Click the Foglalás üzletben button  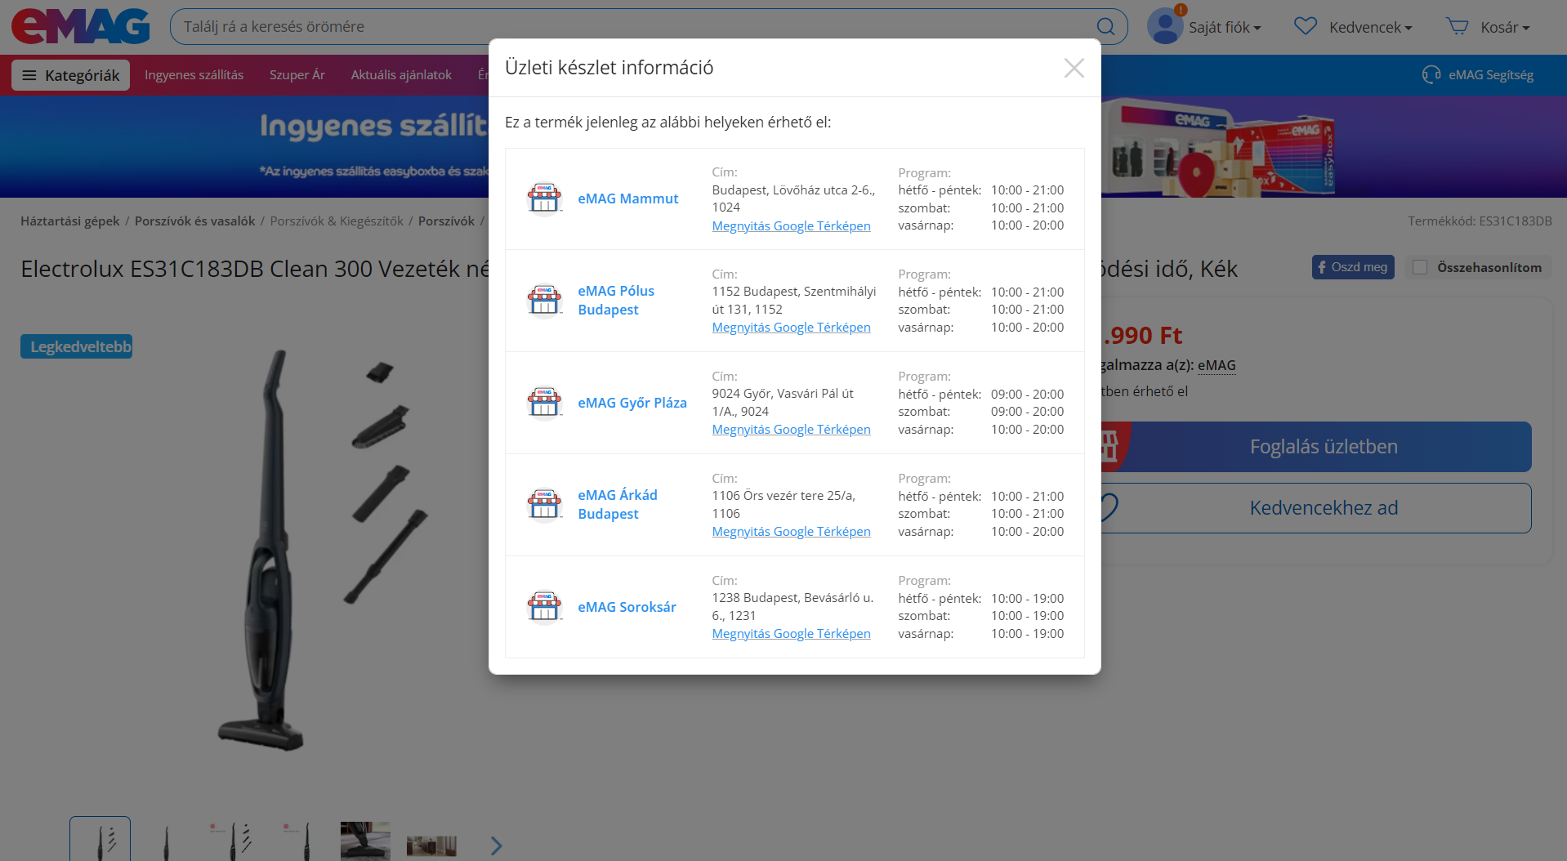pos(1315,447)
